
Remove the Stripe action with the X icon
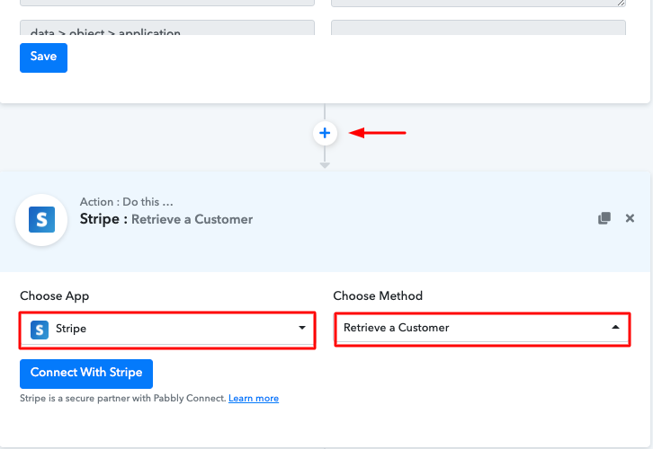(x=630, y=218)
